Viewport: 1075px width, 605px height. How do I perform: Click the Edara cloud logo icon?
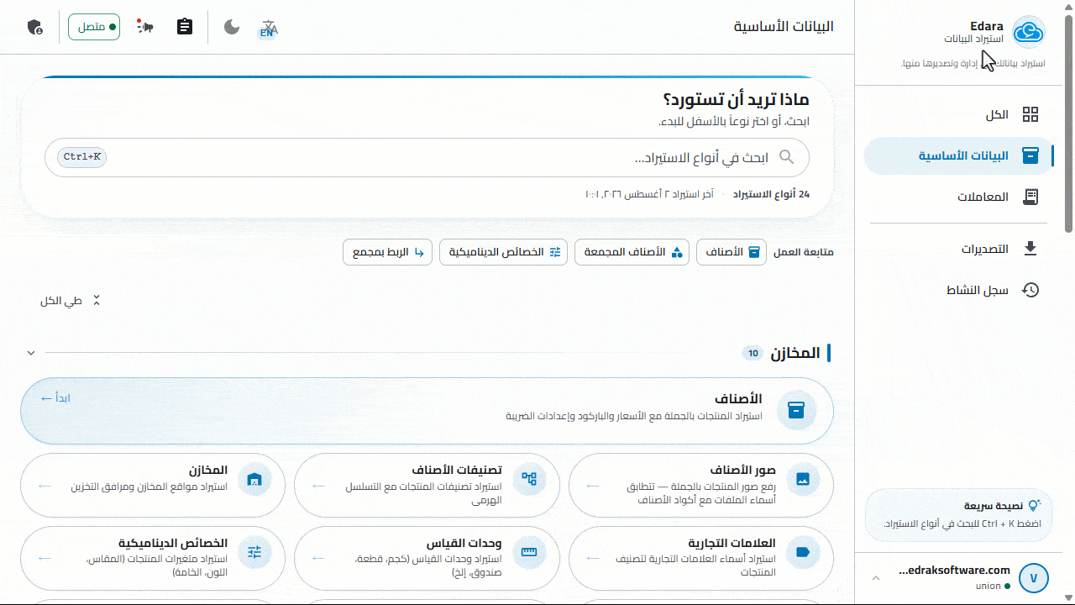pos(1028,32)
